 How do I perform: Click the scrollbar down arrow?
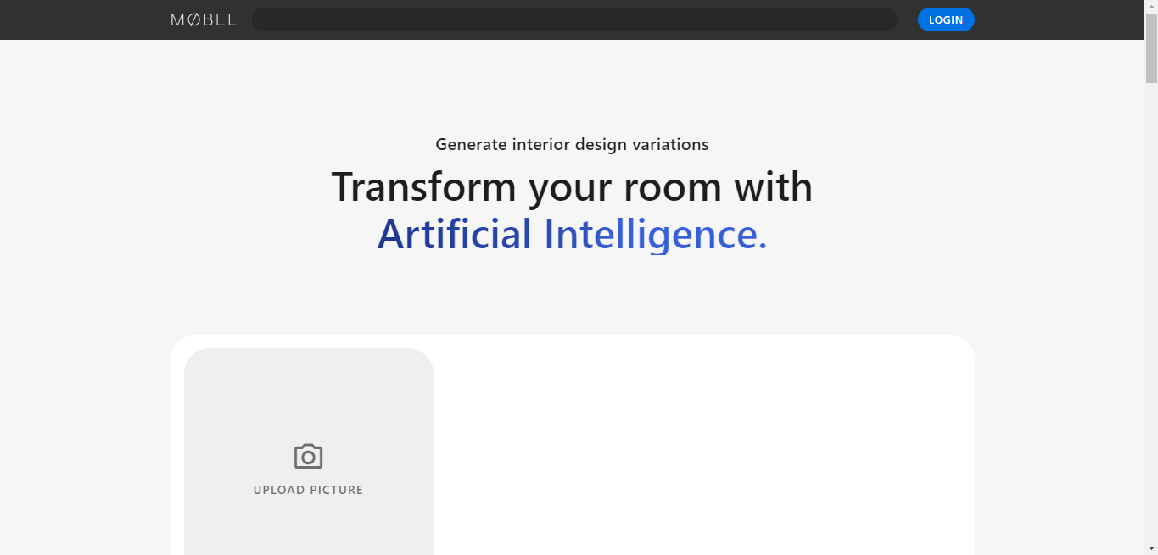[1151, 548]
